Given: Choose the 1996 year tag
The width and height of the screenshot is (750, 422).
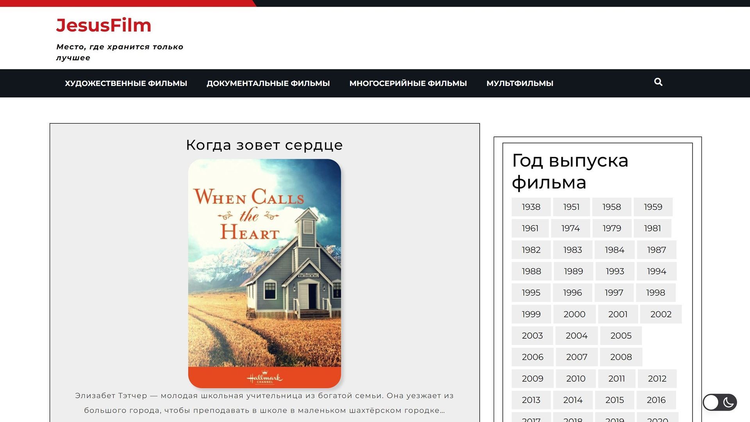Looking at the screenshot, I should click(x=572, y=293).
